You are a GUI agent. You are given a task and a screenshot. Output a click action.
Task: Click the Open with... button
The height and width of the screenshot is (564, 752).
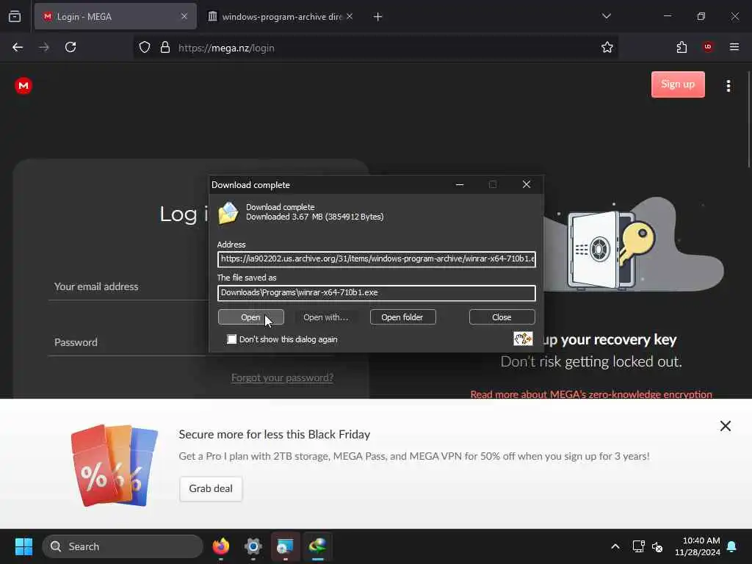click(325, 317)
